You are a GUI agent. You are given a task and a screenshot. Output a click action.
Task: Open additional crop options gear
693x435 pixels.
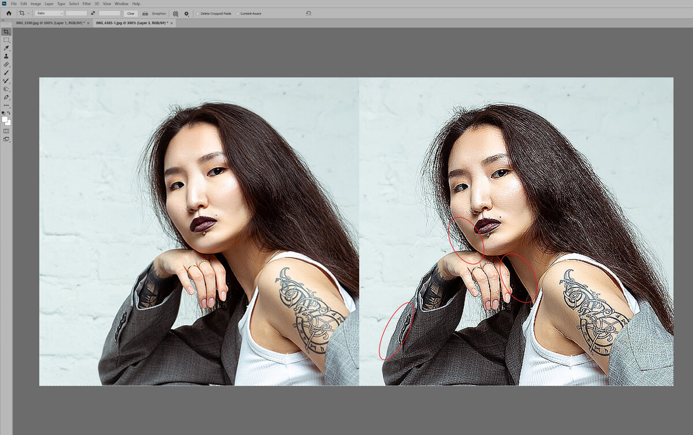[186, 13]
